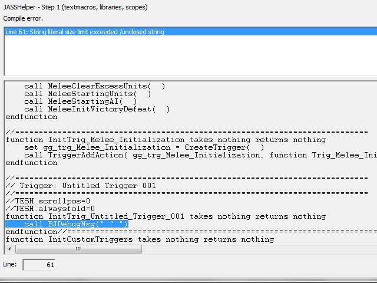The width and height of the screenshot is (377, 283).
Task: Select the Line 61 string literal error entry
Action: [191, 32]
